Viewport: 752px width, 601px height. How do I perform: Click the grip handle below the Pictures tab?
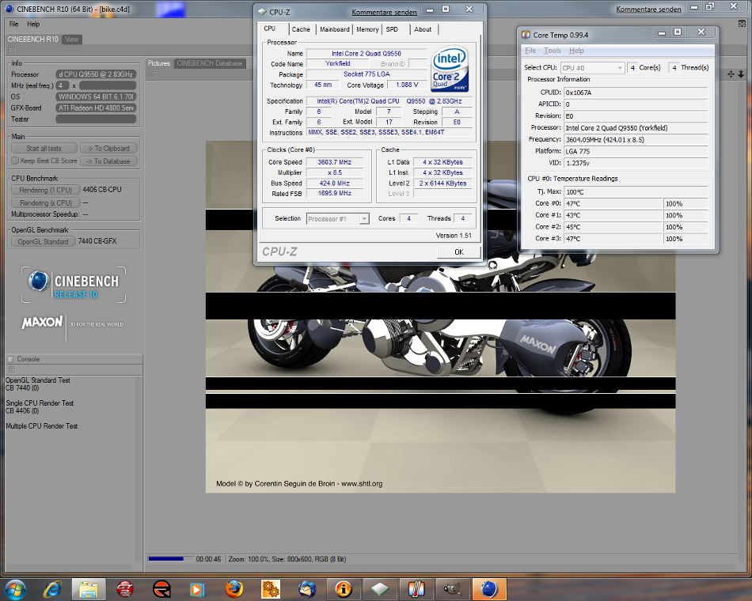point(151,74)
